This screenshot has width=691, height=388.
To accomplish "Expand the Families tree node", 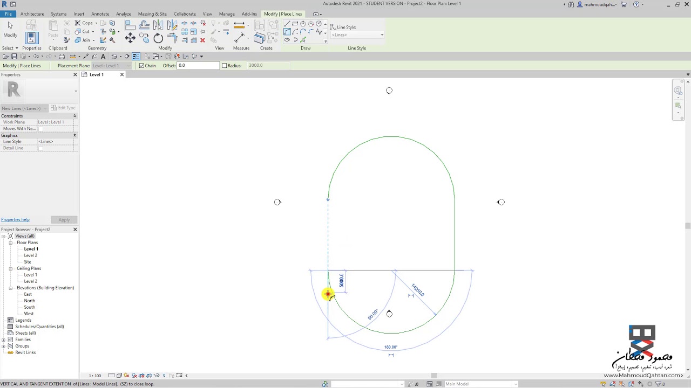I will pyautogui.click(x=4, y=340).
